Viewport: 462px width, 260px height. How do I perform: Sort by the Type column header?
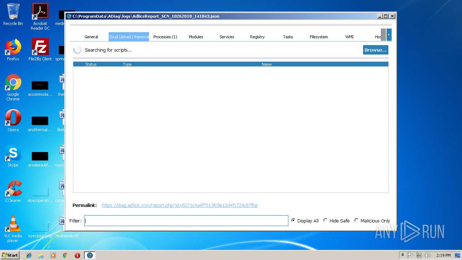click(x=127, y=64)
